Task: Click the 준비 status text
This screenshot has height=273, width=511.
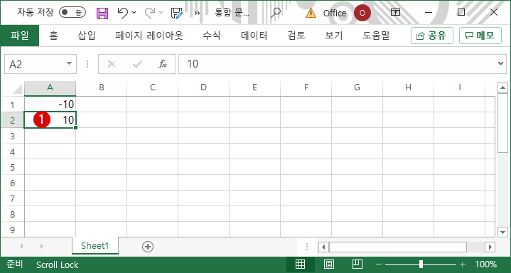Action: [15, 264]
